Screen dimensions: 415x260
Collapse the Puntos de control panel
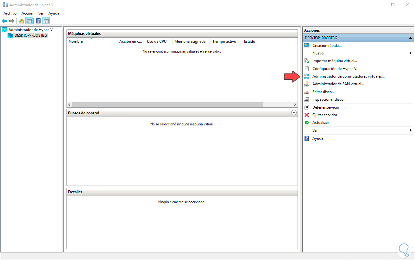pyautogui.click(x=294, y=113)
